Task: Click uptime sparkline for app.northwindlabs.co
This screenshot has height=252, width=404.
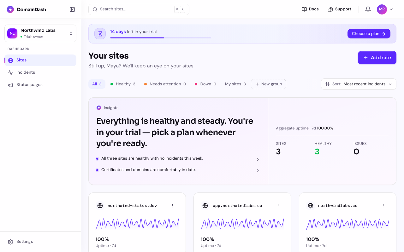Action: (x=242, y=224)
